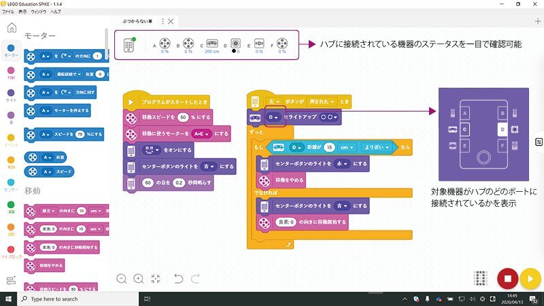The image size is (544, 306).
Task: Open port D dropdown in light-up block
Action: tap(273, 117)
